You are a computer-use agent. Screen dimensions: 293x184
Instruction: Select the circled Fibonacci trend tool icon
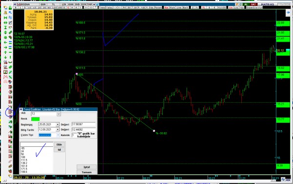[10, 112]
